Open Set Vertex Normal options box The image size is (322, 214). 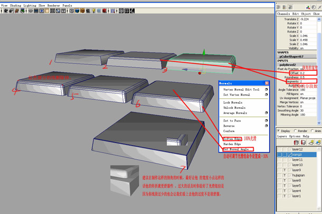[x=266, y=95]
